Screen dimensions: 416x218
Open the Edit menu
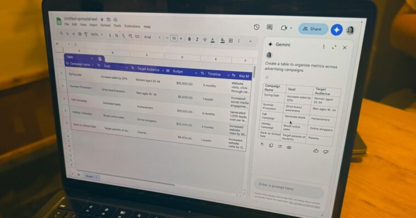tap(75, 24)
